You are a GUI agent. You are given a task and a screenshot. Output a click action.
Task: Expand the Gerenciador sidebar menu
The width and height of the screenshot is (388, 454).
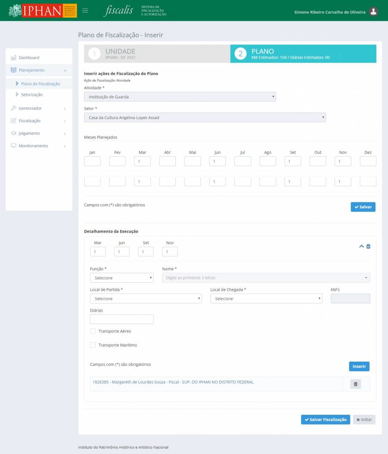(30, 108)
